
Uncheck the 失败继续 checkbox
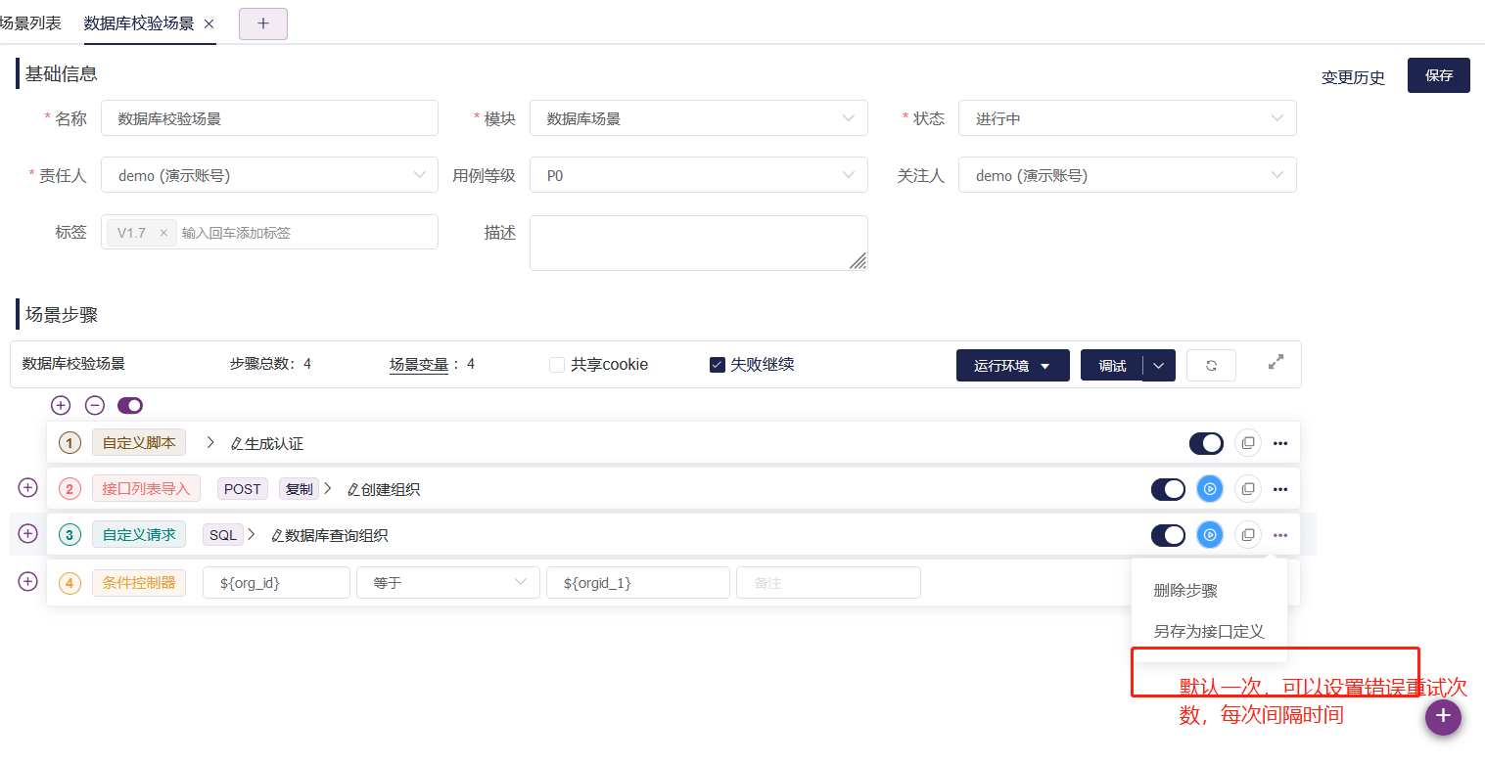tap(717, 364)
